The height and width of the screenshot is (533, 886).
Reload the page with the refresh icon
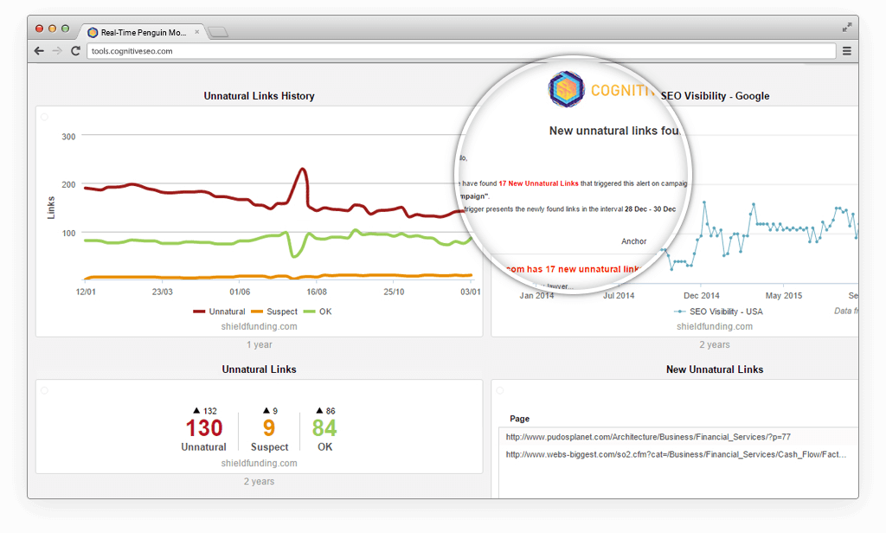75,51
